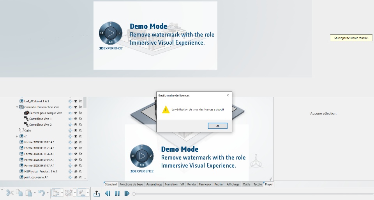
Task: Click OK in Gestionnaire de licences dialog
Action: [217, 126]
